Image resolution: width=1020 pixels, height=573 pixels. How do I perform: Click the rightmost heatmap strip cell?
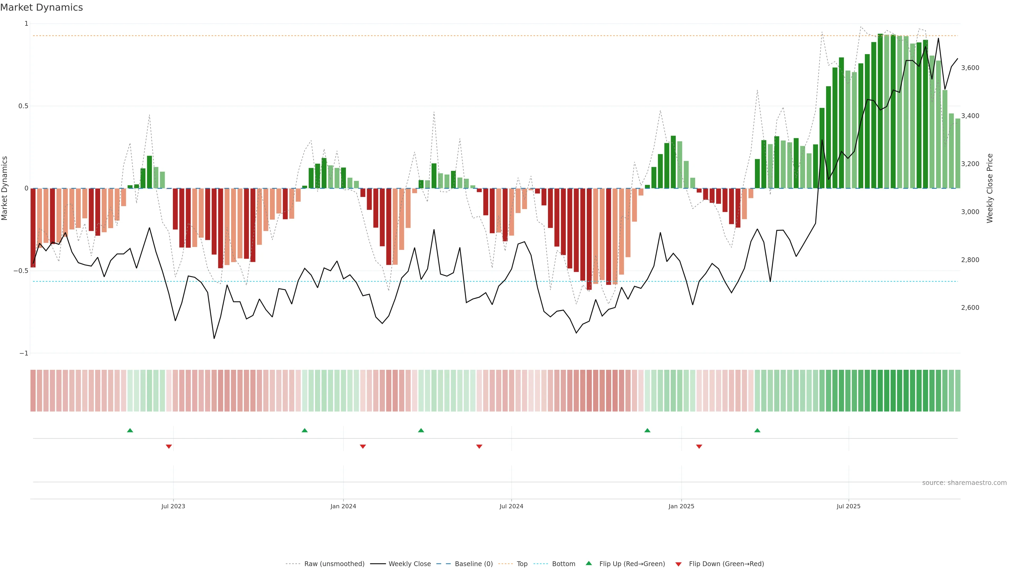957,391
